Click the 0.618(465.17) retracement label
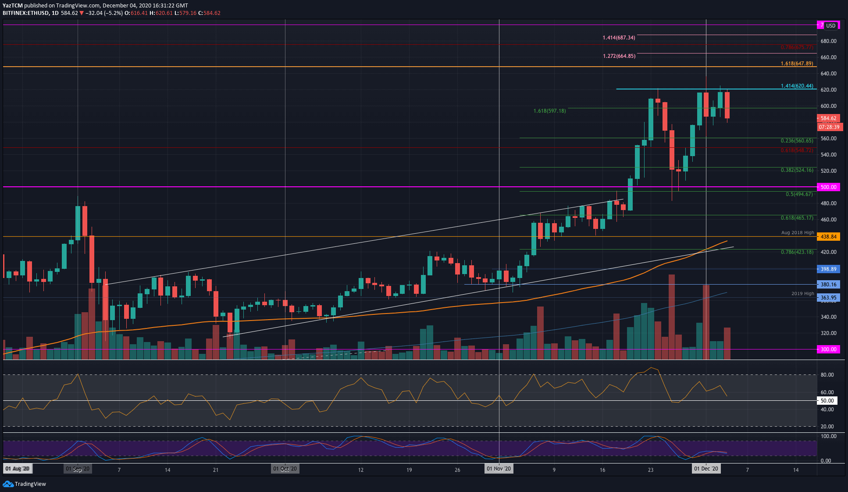This screenshot has height=492, width=848. click(x=797, y=218)
